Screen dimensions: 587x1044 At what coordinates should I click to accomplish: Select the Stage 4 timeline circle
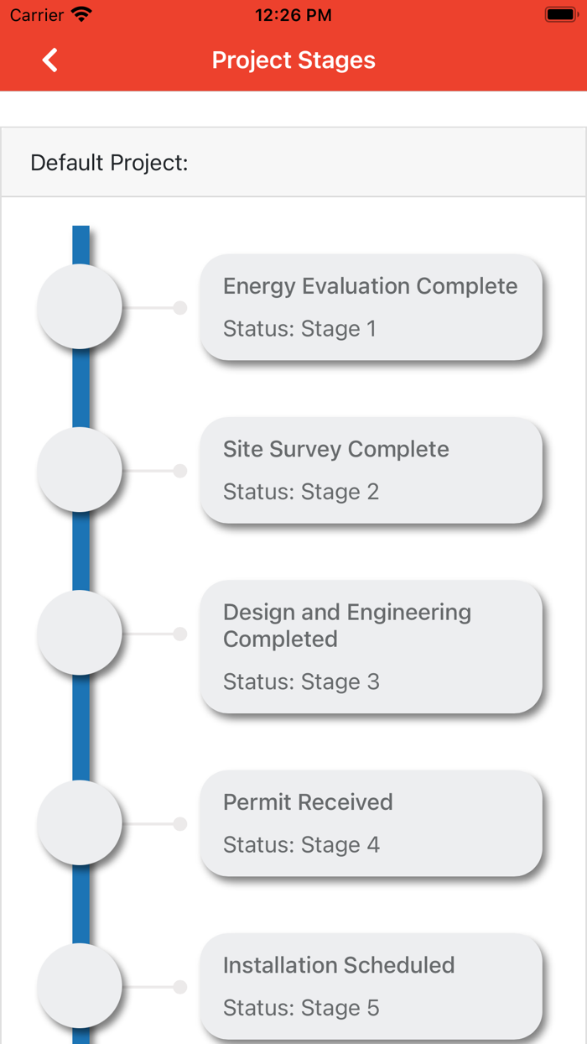coord(80,823)
